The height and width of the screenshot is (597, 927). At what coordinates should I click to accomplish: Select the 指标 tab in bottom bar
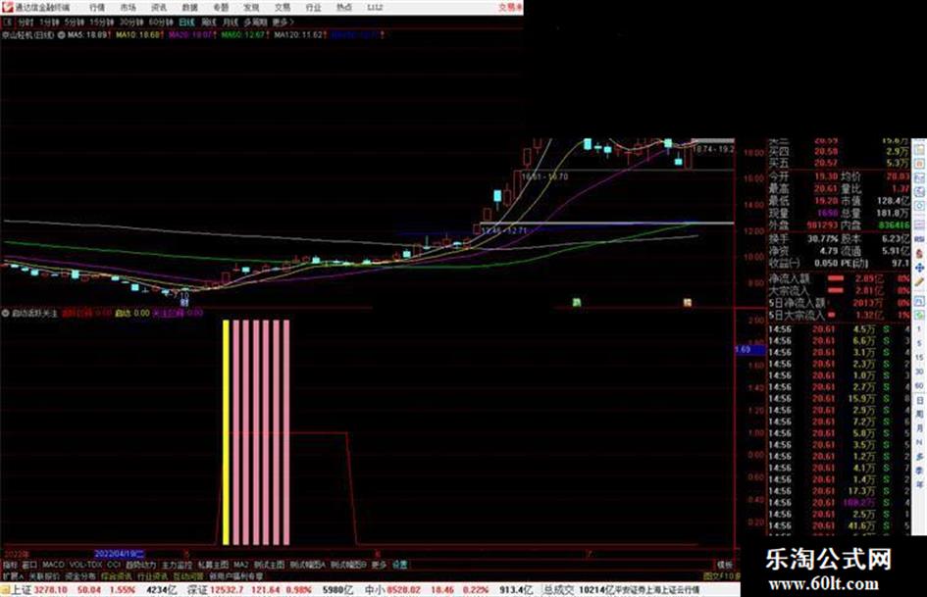pos(10,565)
